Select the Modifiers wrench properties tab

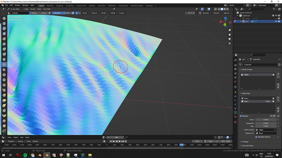click(x=235, y=96)
